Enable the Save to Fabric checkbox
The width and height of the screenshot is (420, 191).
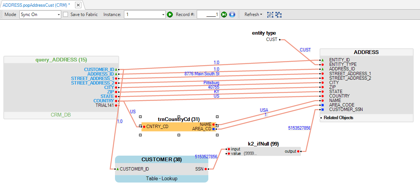66,15
